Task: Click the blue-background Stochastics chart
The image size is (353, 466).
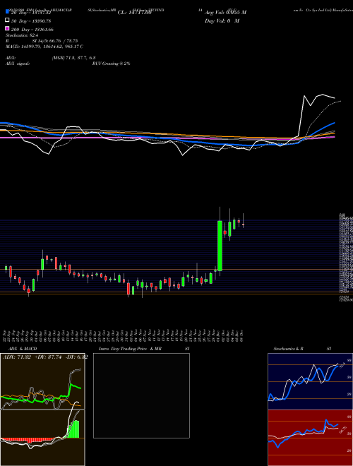Action: [310, 381]
